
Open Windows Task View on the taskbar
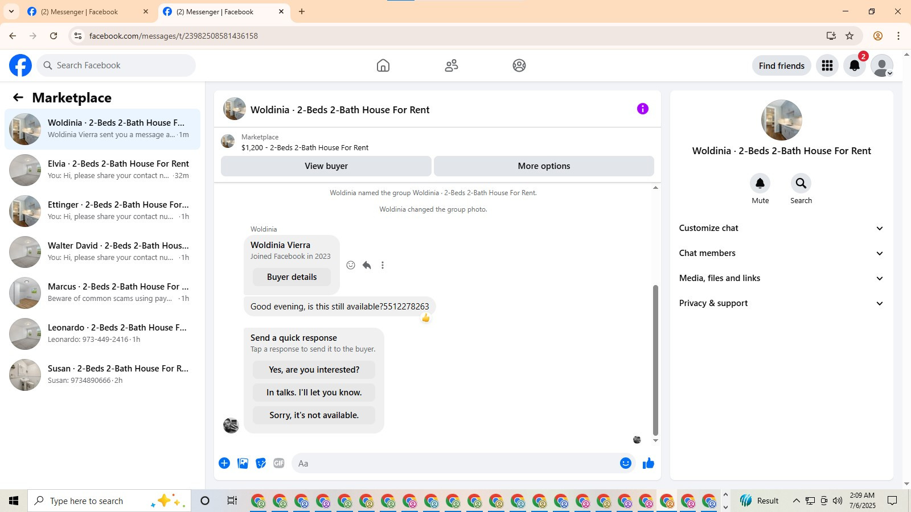[232, 501]
